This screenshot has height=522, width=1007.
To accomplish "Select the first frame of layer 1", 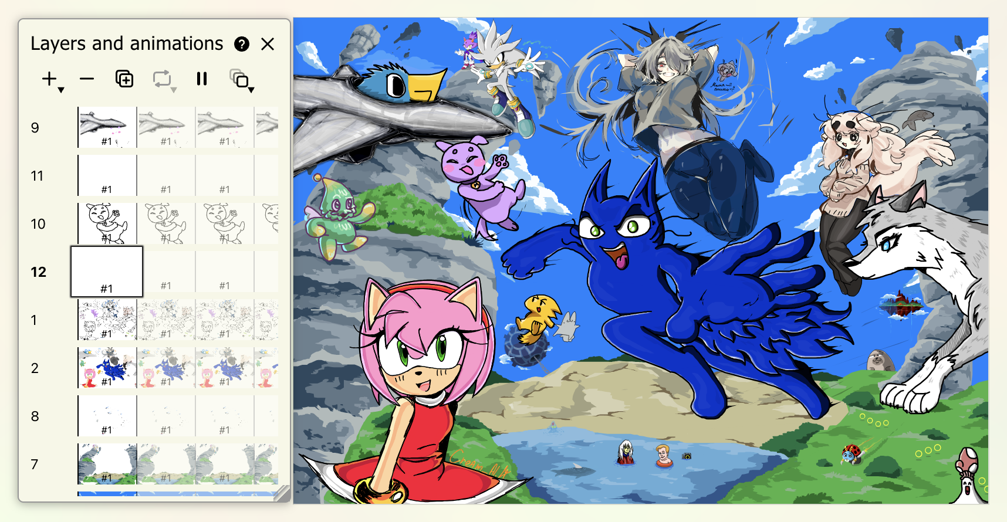I will (107, 320).
